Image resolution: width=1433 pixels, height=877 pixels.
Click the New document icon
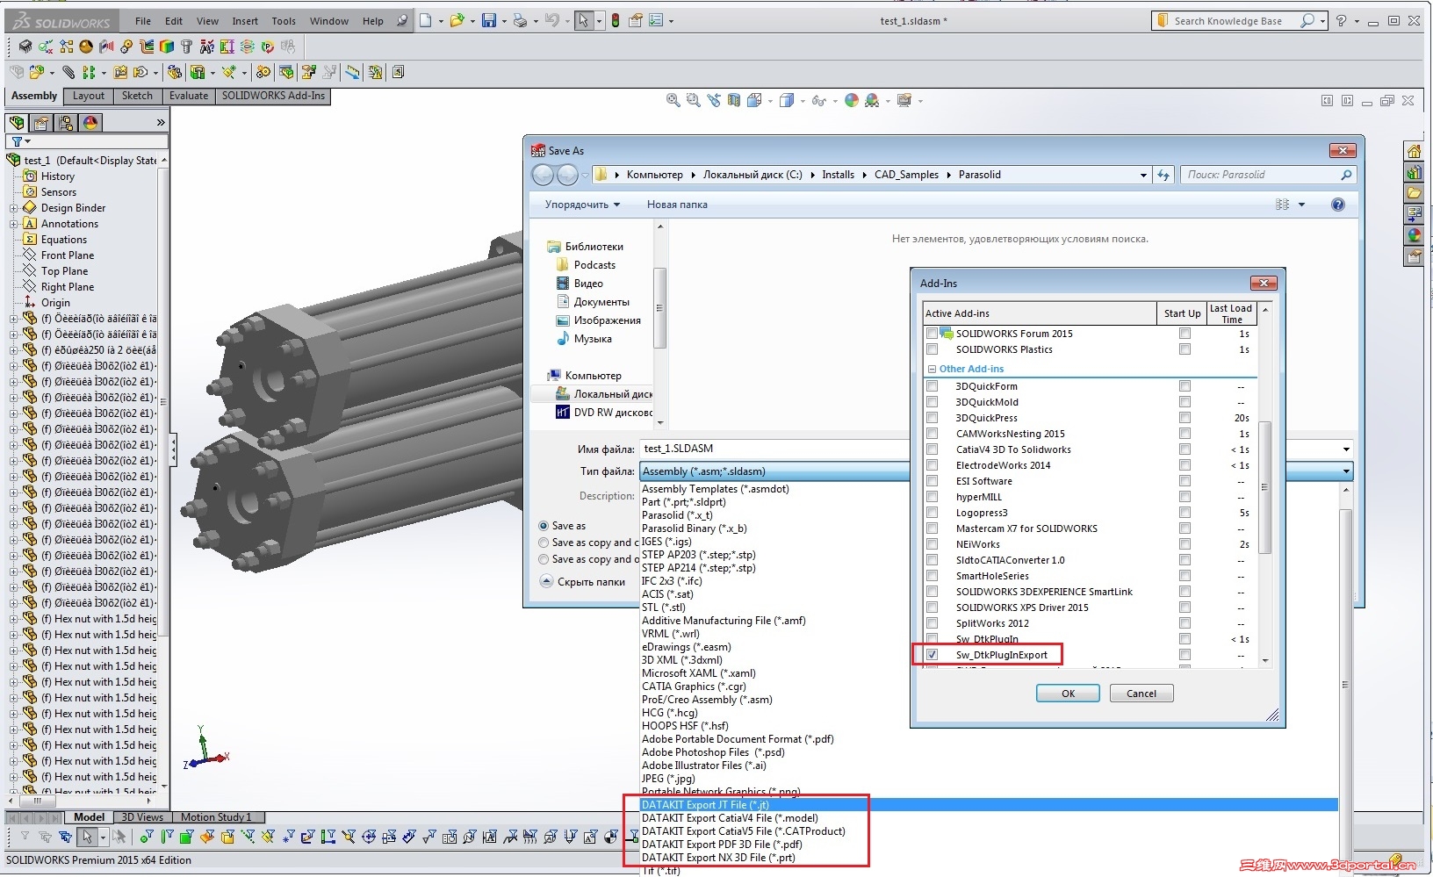point(426,20)
